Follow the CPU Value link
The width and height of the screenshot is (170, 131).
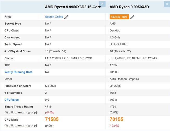pyautogui.click(x=11, y=100)
